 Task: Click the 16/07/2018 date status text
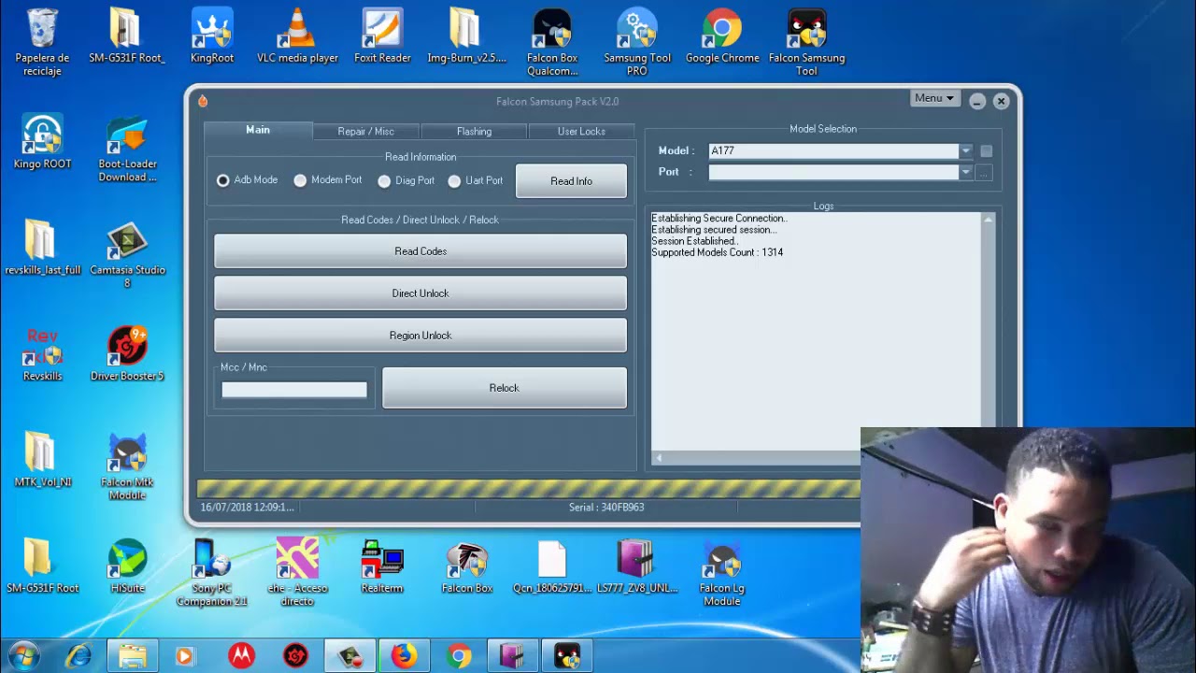(x=247, y=507)
